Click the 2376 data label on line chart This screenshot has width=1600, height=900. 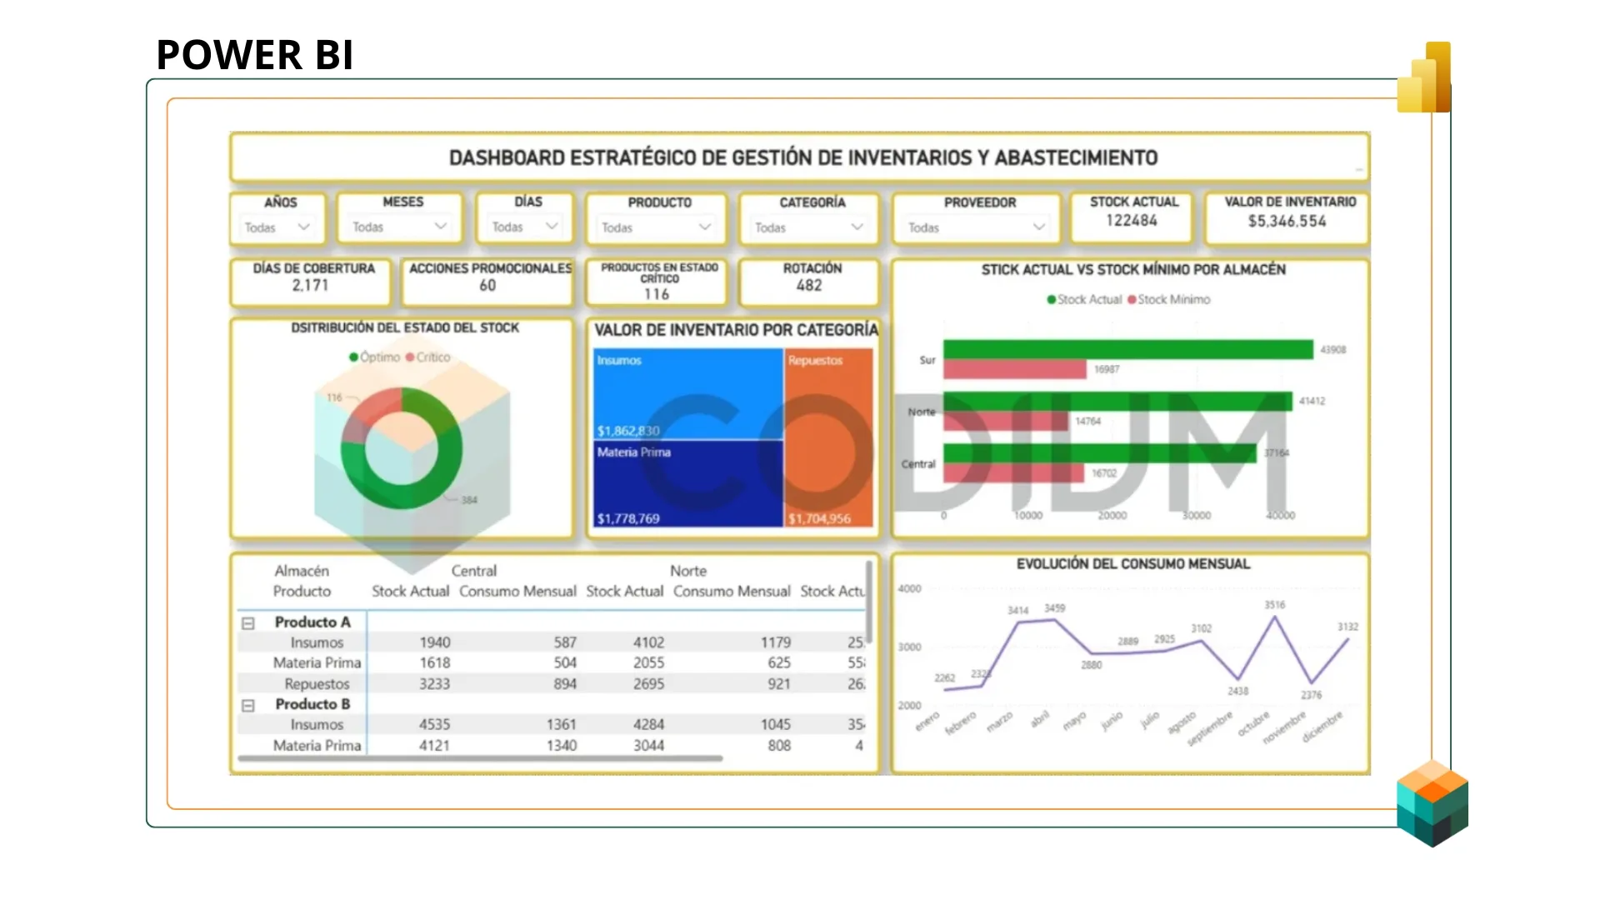1311,695
